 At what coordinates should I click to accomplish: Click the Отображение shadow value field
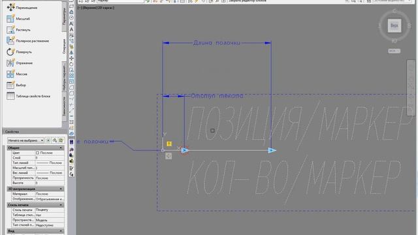tap(50, 198)
